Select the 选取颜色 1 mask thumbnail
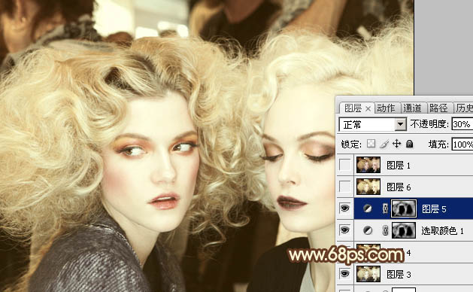This screenshot has height=292, width=473. click(404, 230)
